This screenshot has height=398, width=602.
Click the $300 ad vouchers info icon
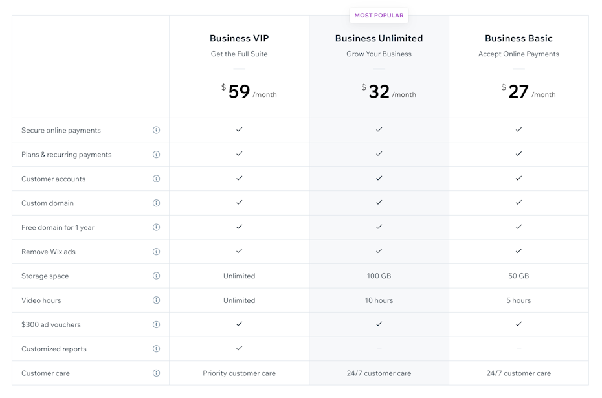coord(156,324)
